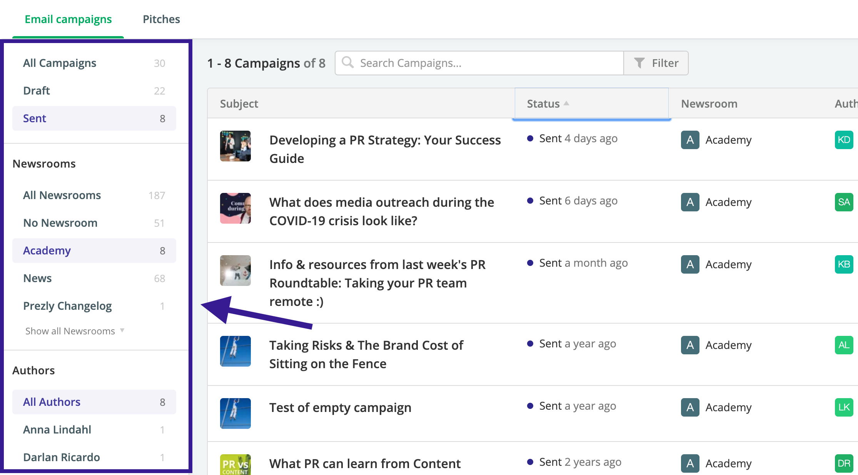Click the LK author avatar
The image size is (858, 475).
click(844, 407)
